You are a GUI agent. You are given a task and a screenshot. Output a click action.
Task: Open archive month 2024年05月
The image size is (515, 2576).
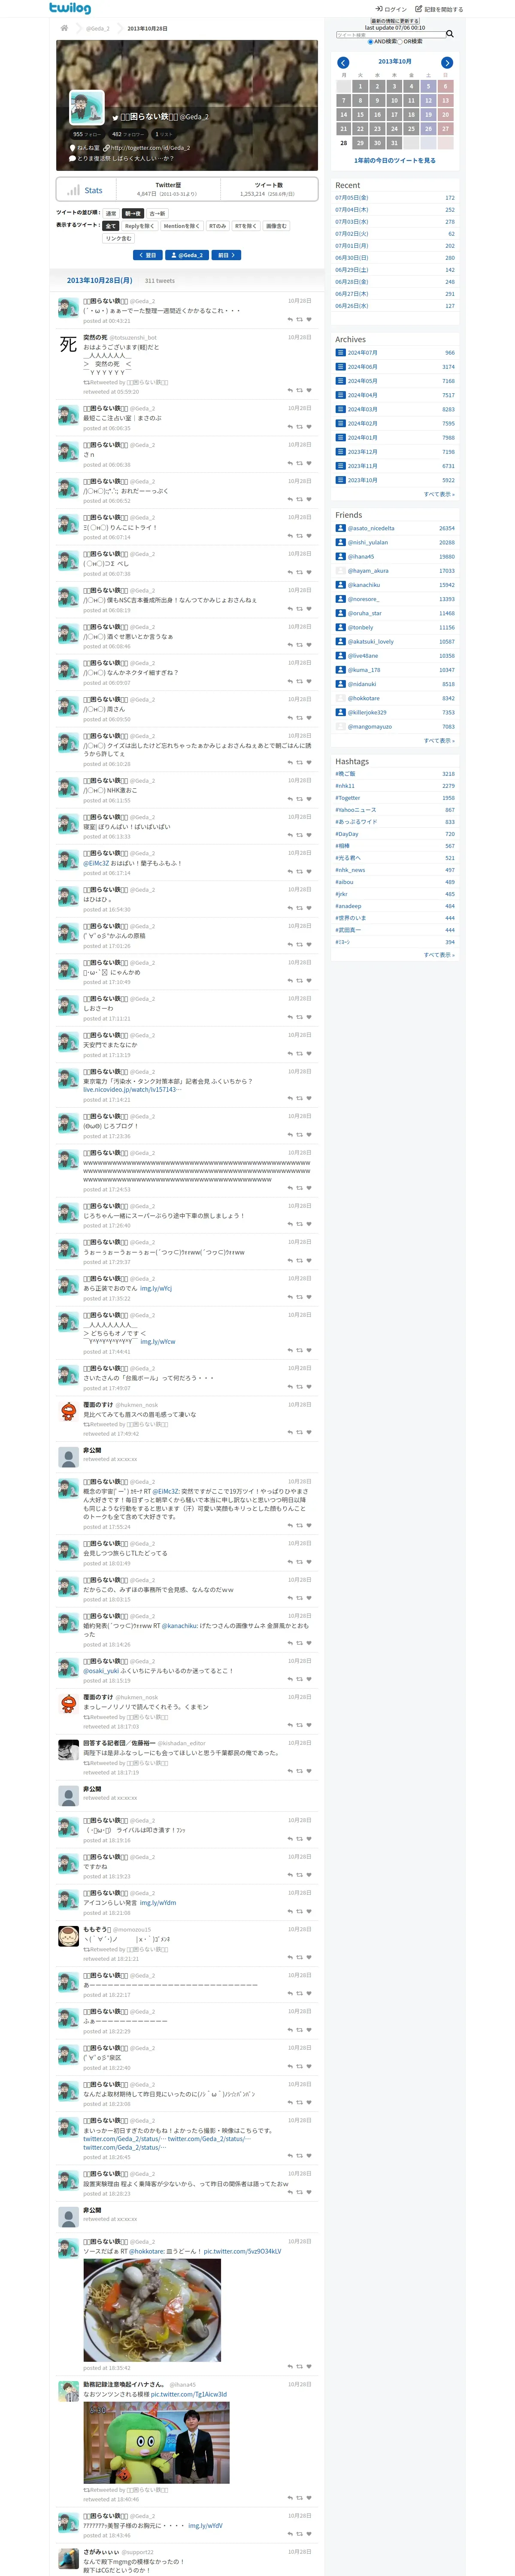(363, 381)
